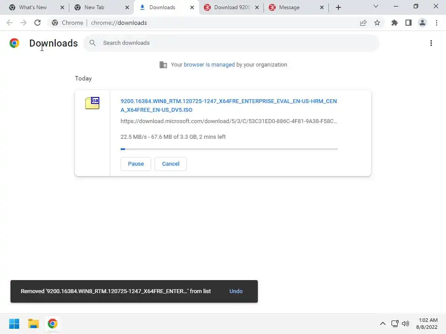The image size is (446, 334).
Task: Open the Windows Start menu
Action: point(14,324)
